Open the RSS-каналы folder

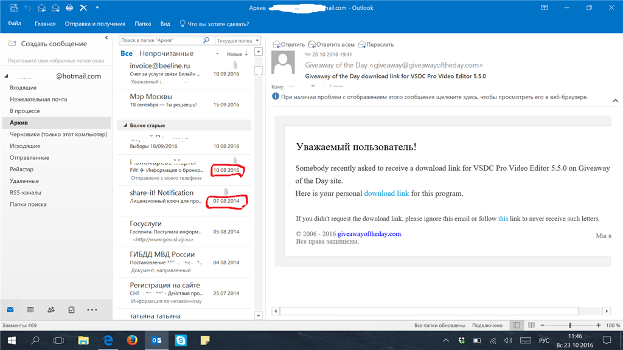pos(26,193)
